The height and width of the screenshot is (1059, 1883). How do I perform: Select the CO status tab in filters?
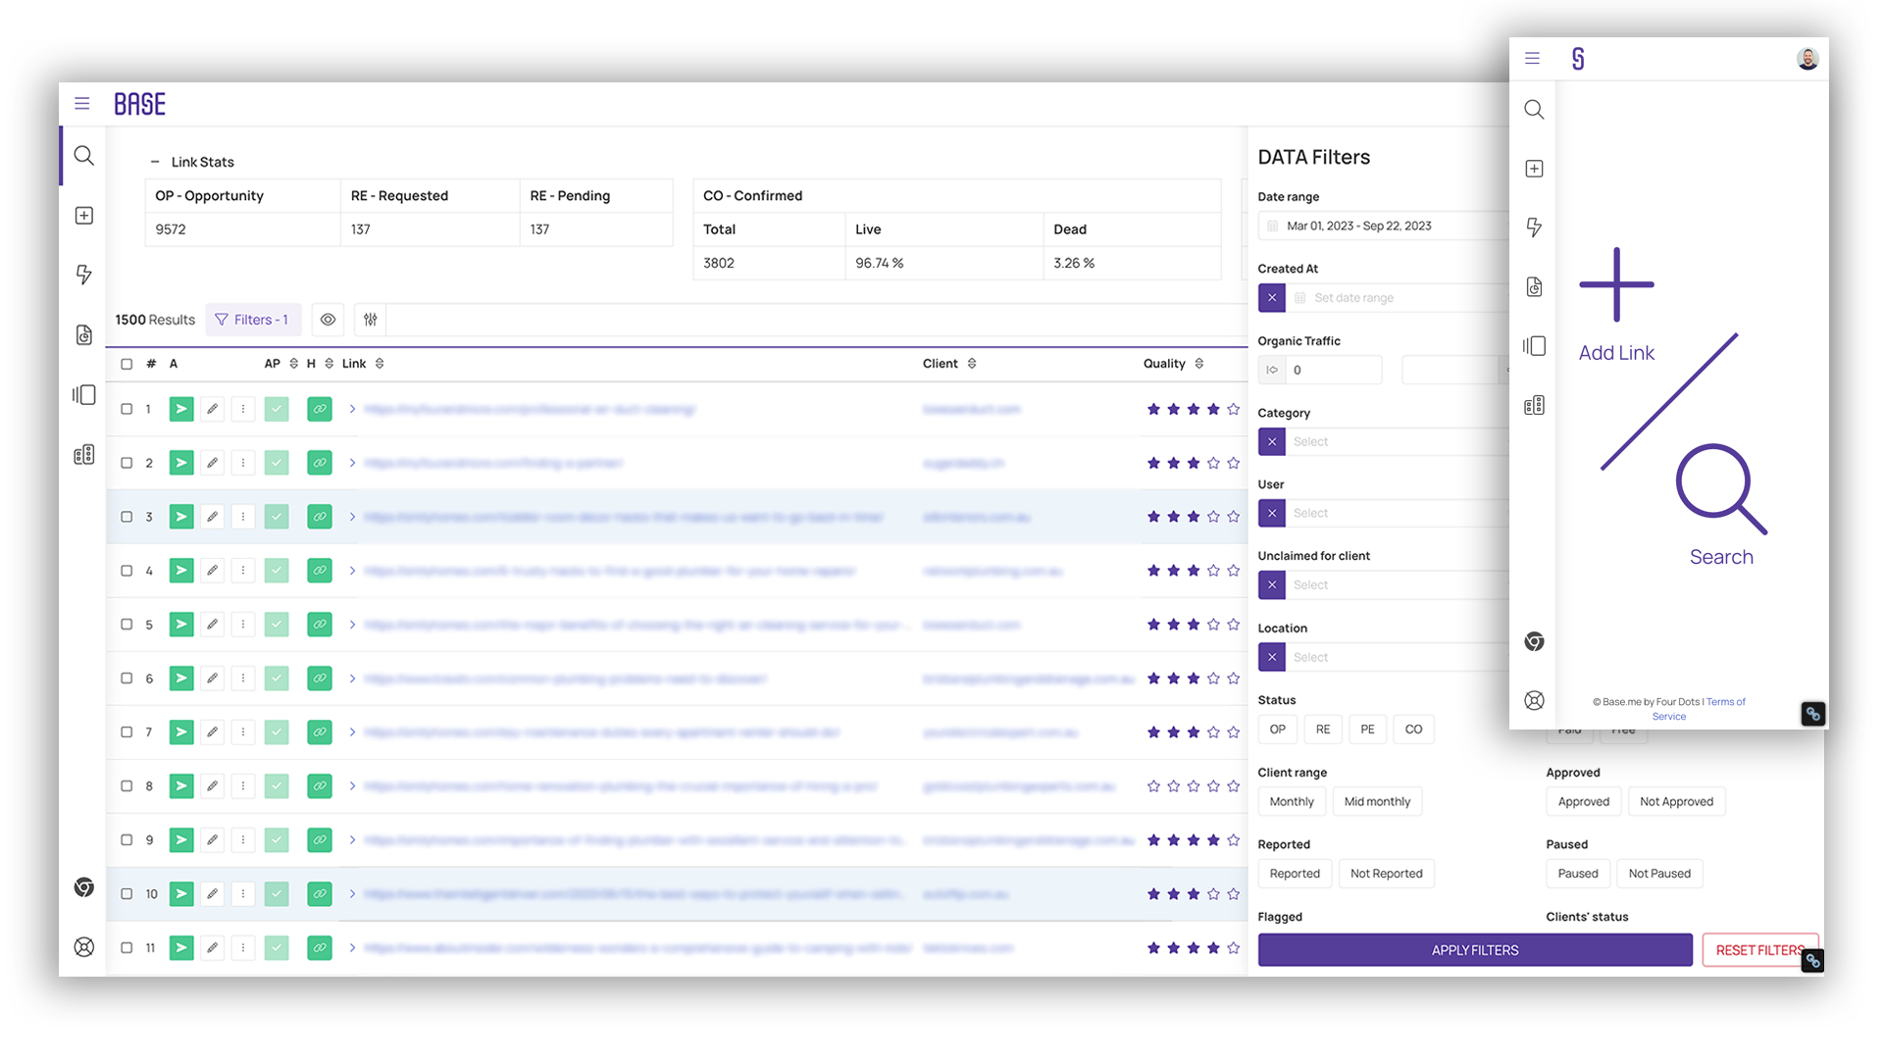coord(1413,730)
